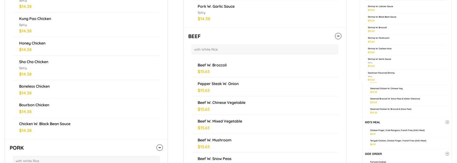Select Kung Pao Chicken menu item
Image resolution: width=457 pixels, height=163 pixels.
[x=35, y=19]
